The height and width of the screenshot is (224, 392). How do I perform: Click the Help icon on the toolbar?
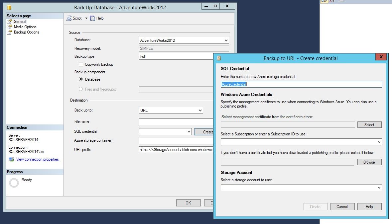tap(93, 18)
